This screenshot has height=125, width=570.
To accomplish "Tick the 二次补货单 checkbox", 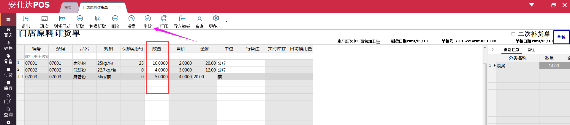I will click(x=513, y=34).
